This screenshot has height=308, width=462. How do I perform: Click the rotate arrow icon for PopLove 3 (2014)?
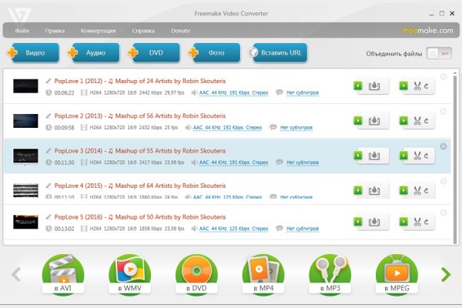[427, 156]
